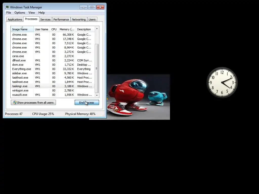Image resolution: width=259 pixels, height=194 pixels.
Task: Click the Physical Memory: 48% status entry
Action: click(x=80, y=114)
